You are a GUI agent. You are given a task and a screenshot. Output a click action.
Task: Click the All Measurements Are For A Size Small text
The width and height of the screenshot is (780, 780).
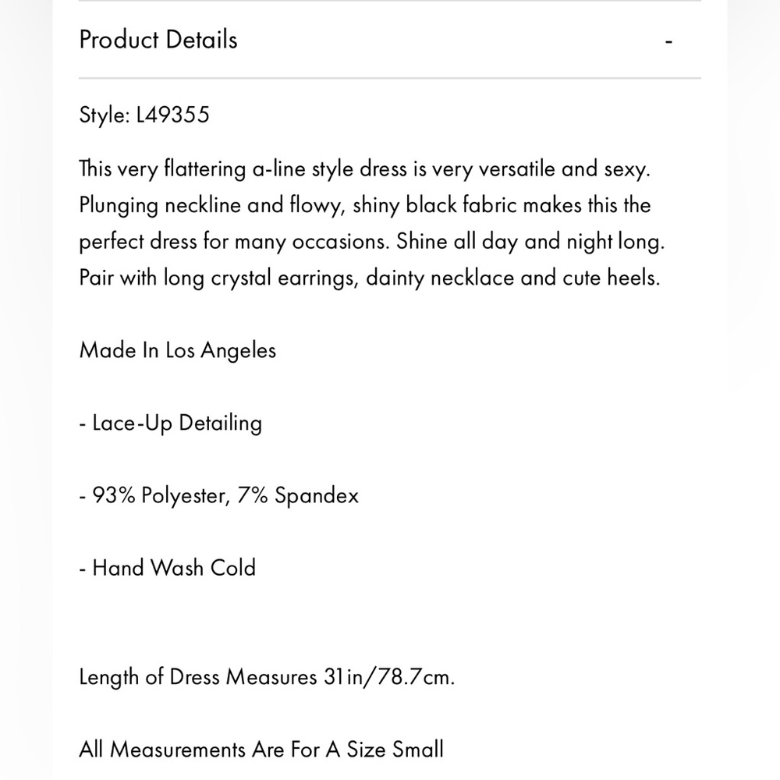pyautogui.click(x=261, y=750)
